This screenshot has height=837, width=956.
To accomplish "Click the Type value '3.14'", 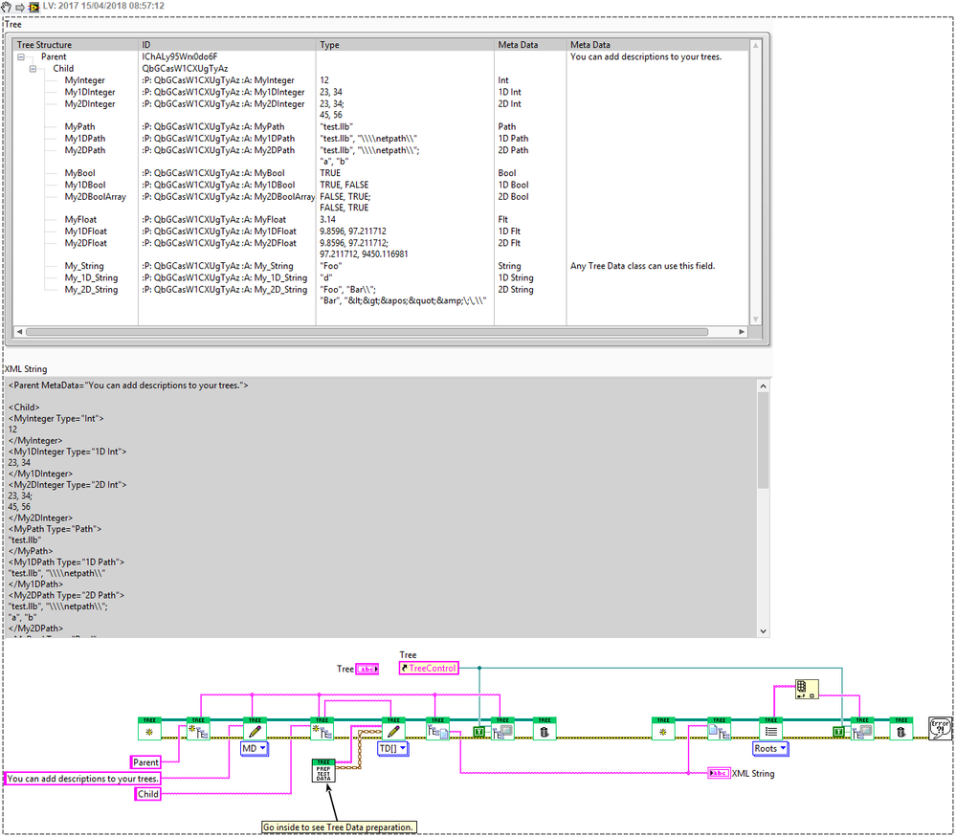I will [327, 219].
